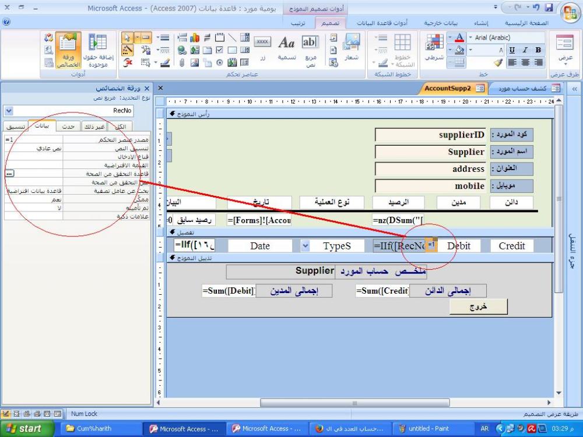Image resolution: width=583 pixels, height=437 pixels.
Task: Select the line control tool
Action: coord(233,37)
